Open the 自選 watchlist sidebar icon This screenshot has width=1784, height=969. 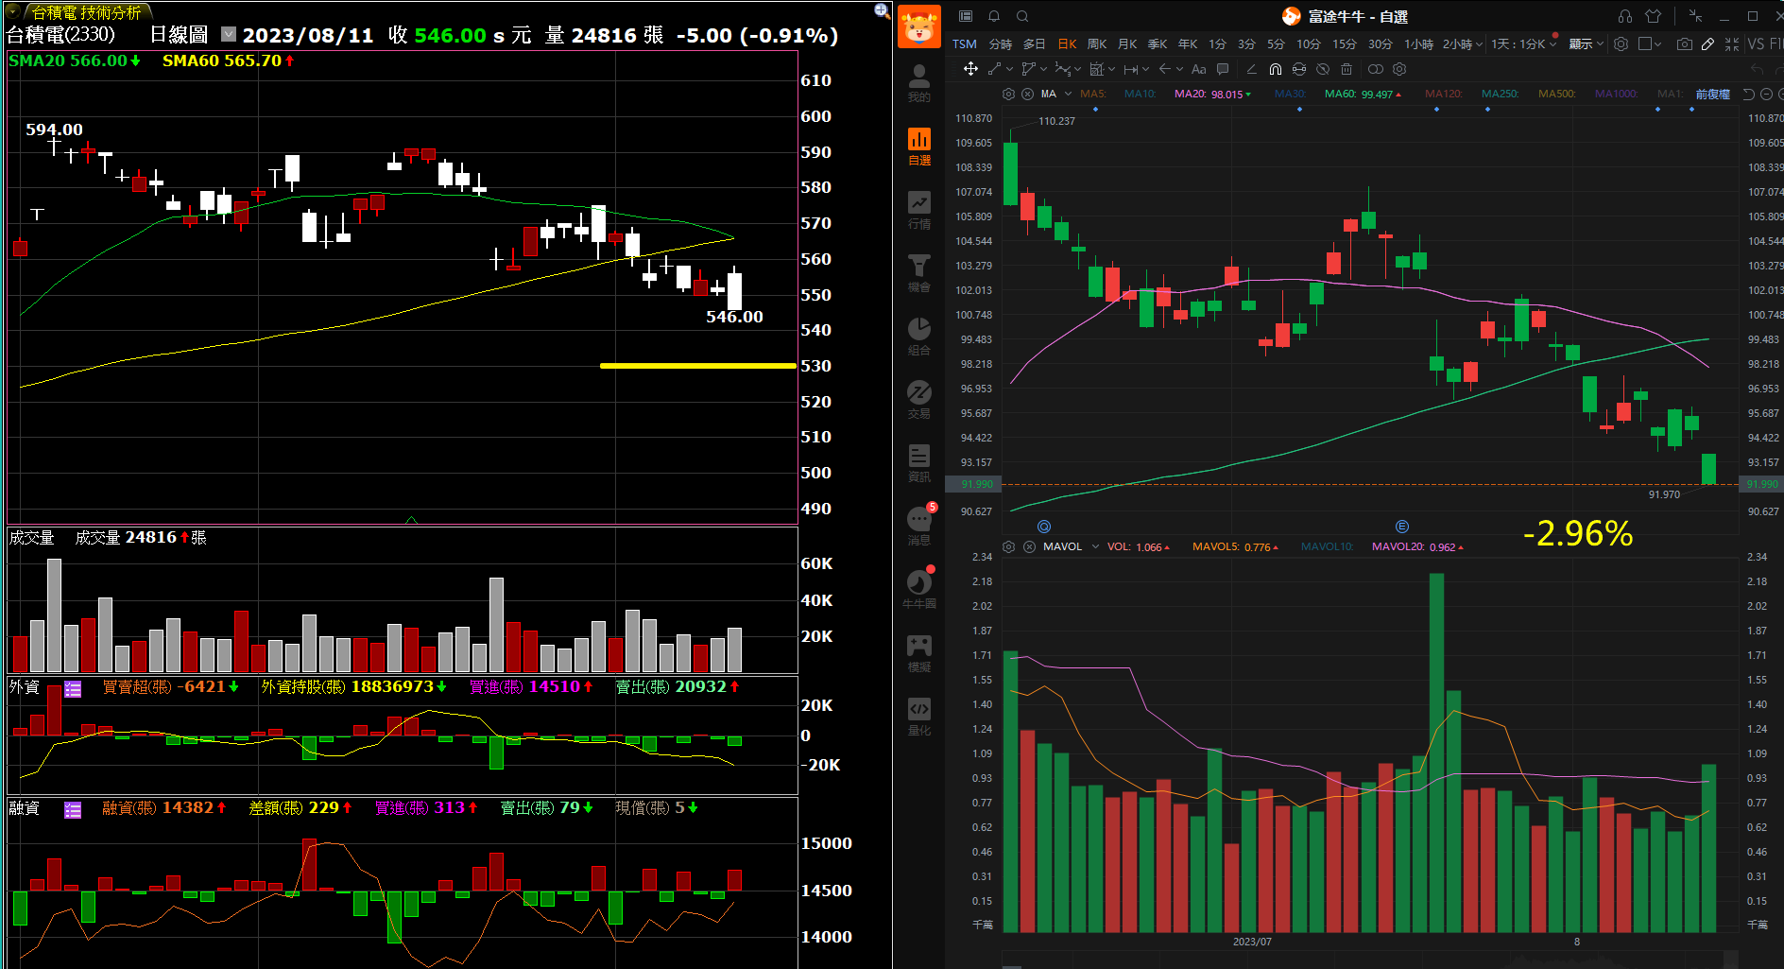(x=918, y=147)
